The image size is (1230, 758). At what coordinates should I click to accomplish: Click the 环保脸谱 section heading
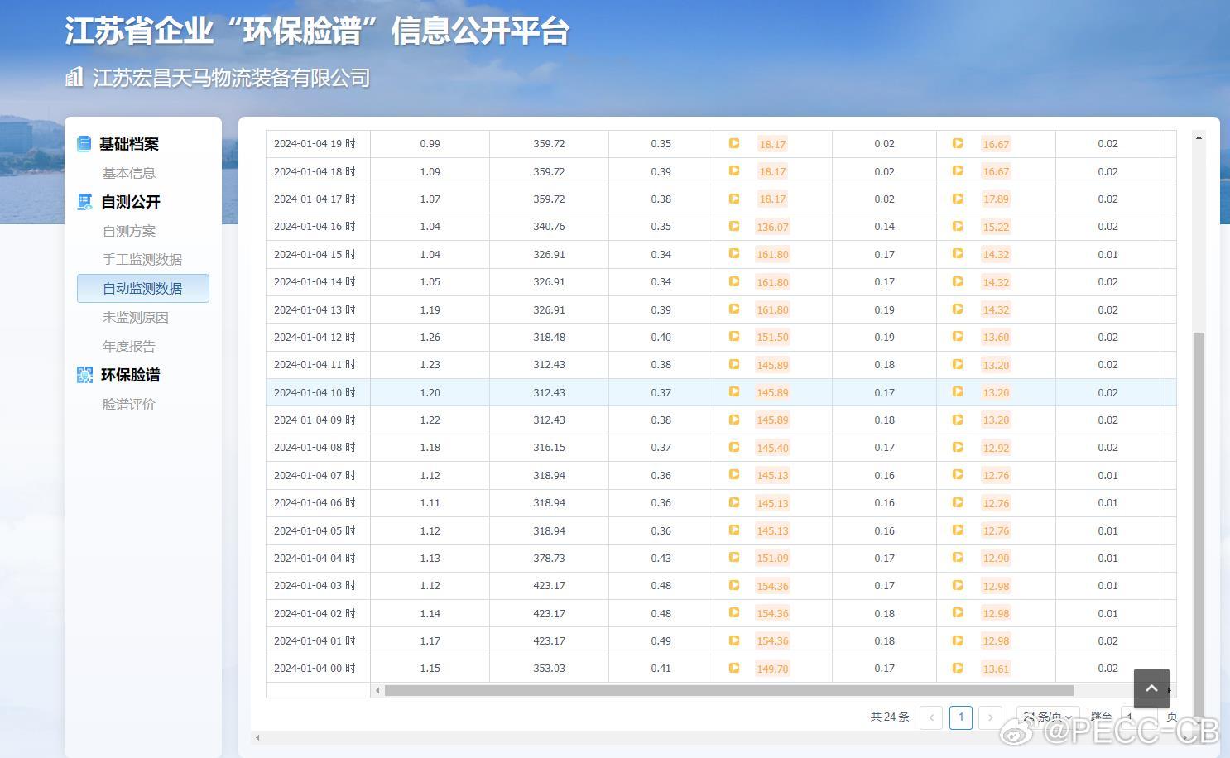131,375
